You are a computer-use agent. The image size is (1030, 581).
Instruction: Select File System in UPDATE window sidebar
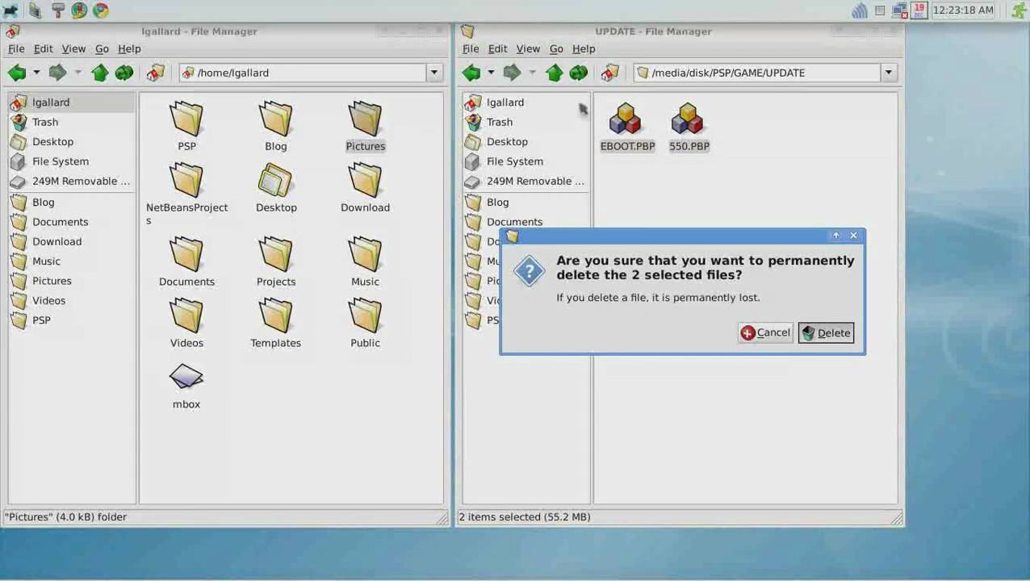526,161
